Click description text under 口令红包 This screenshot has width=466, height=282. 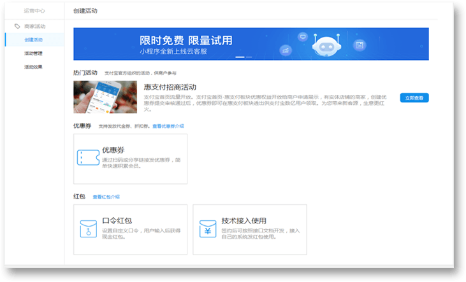point(141,234)
